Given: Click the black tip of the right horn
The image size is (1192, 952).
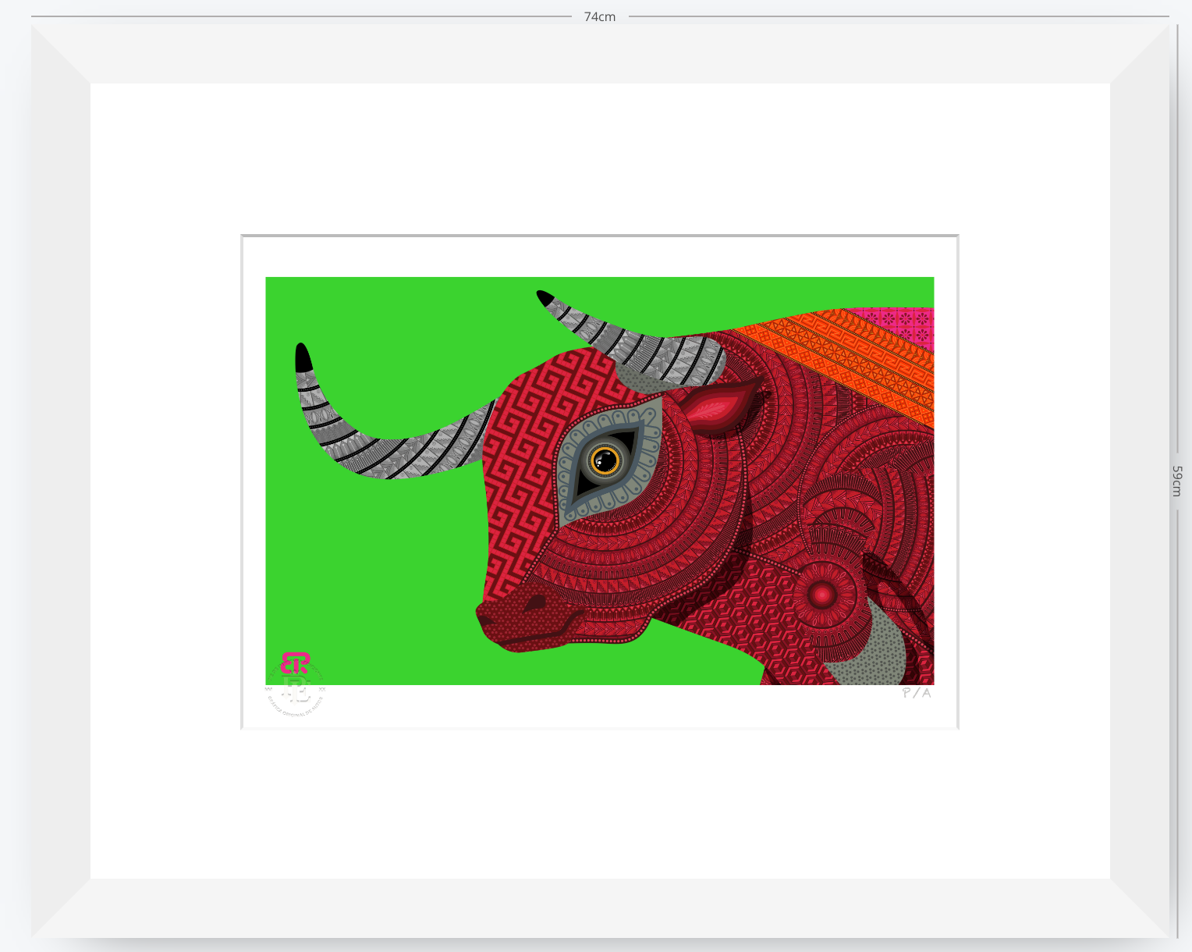Looking at the screenshot, I should point(545,297).
